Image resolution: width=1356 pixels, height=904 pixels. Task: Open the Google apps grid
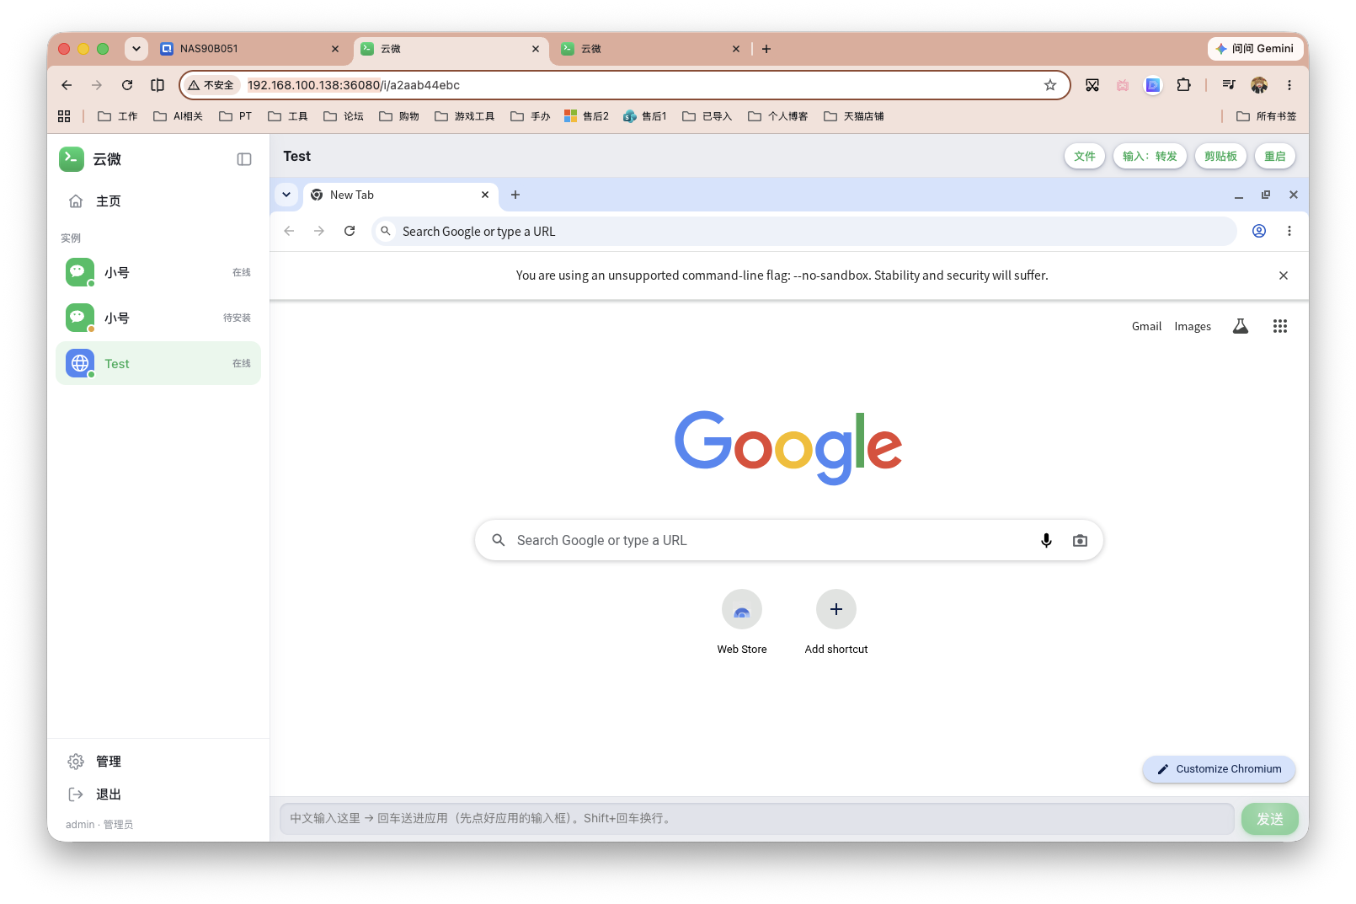point(1280,326)
